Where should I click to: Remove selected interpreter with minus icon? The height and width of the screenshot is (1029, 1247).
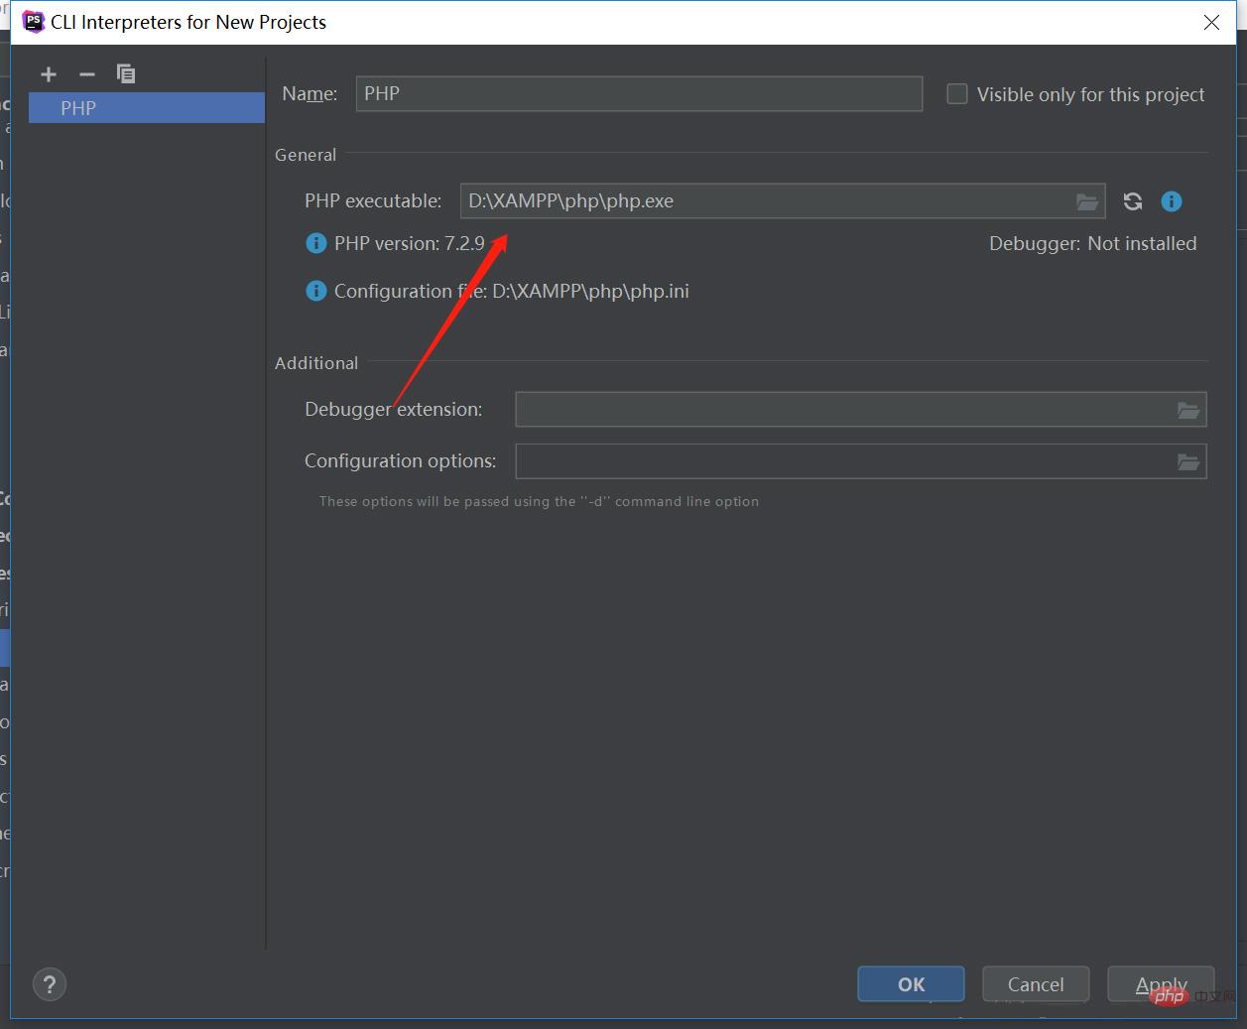[87, 74]
